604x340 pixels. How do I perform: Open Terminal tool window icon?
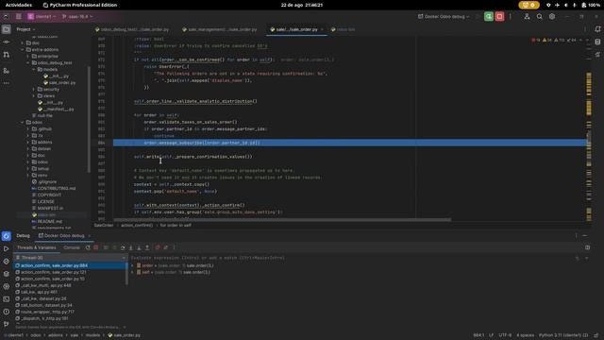(7, 298)
